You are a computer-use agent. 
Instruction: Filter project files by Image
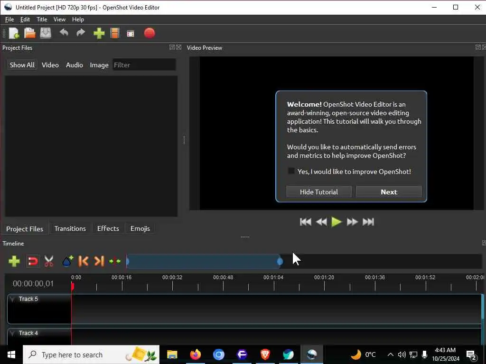(99, 65)
